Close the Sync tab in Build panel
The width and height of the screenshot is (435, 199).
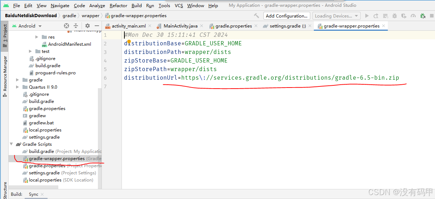pos(42,194)
